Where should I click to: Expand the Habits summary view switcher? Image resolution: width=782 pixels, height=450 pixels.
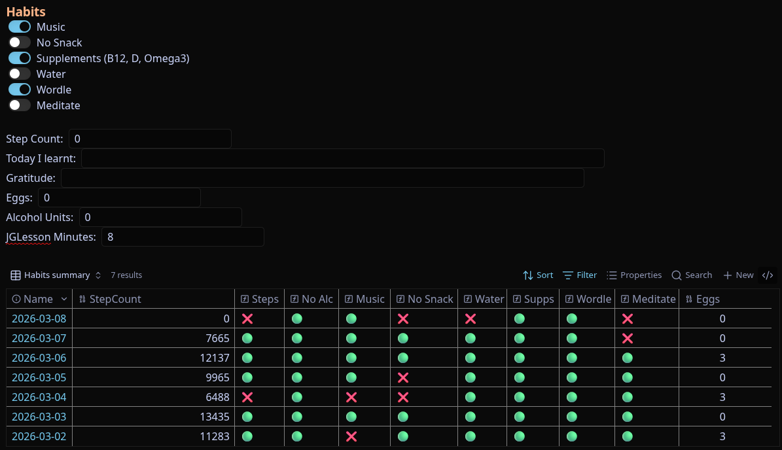[98, 275]
